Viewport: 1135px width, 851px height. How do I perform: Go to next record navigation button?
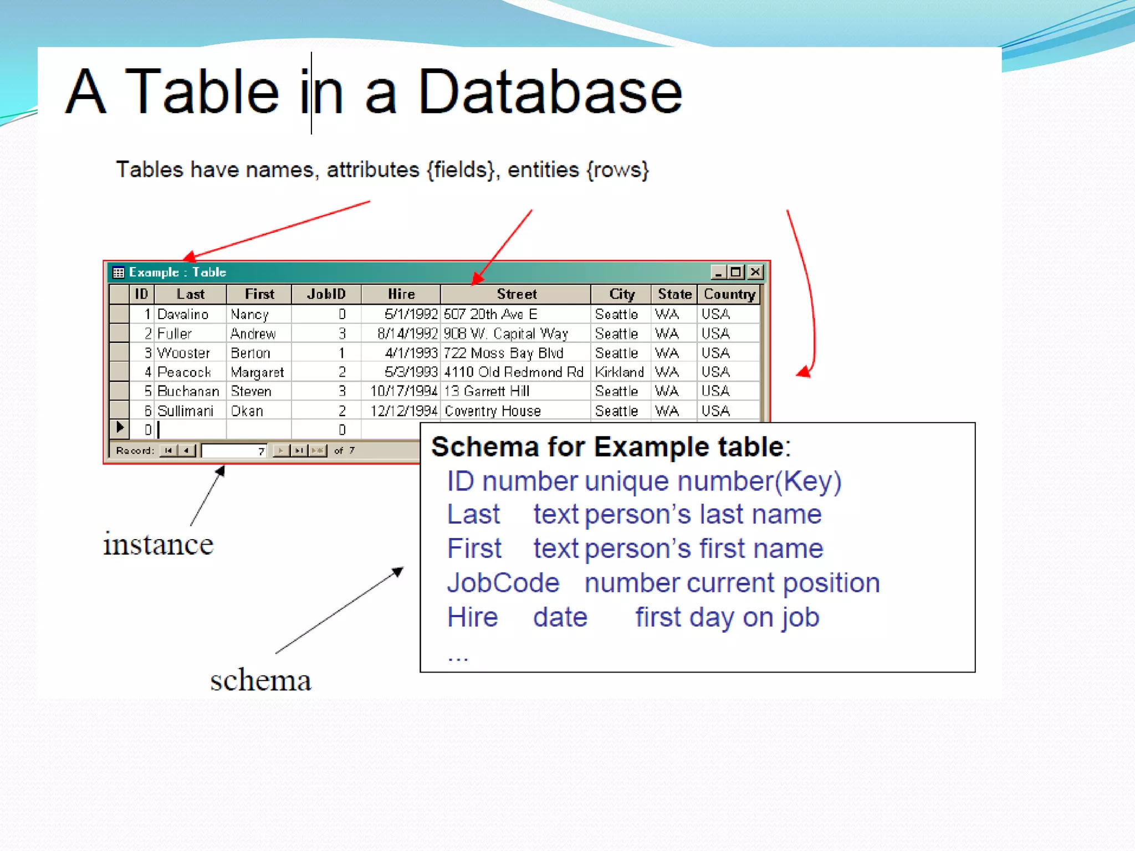click(282, 450)
